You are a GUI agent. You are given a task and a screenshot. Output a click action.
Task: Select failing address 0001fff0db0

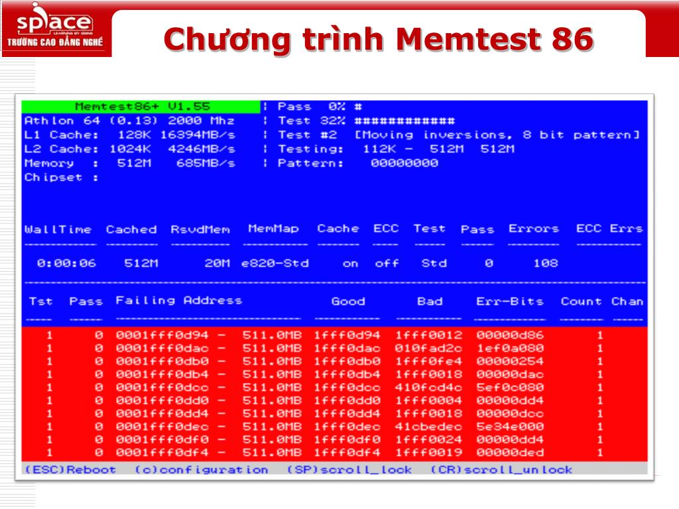[x=162, y=361]
